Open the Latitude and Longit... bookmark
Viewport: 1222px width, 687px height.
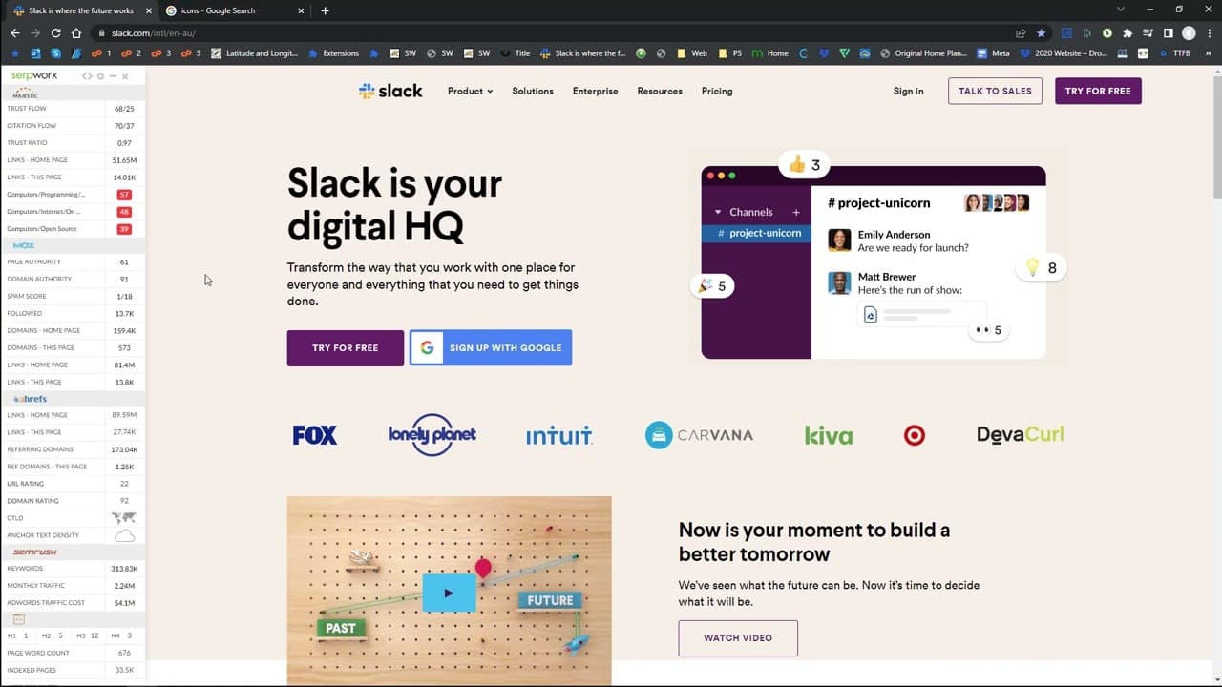tap(256, 53)
